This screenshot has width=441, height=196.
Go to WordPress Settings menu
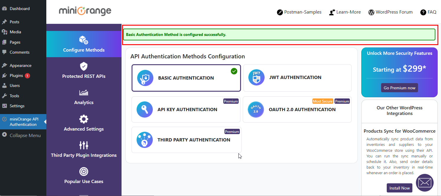coord(17,106)
